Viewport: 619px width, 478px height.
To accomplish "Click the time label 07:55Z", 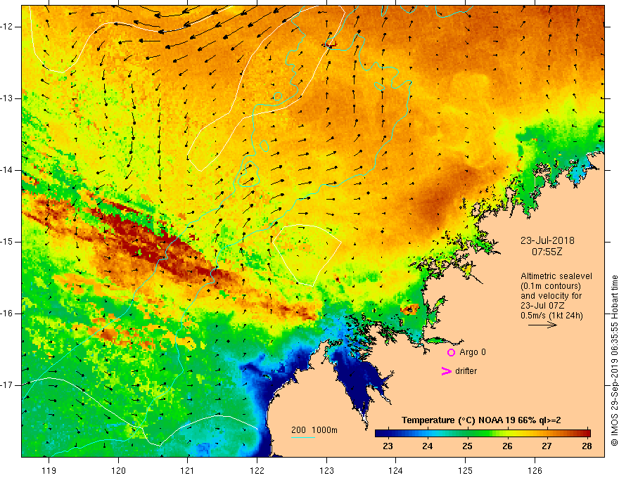I will click(547, 252).
